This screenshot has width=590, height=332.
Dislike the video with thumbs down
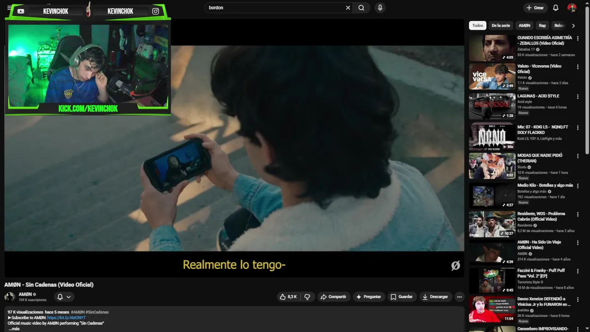(307, 297)
